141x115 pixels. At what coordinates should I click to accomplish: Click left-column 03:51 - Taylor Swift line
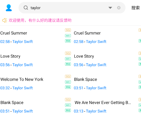coord(16,111)
